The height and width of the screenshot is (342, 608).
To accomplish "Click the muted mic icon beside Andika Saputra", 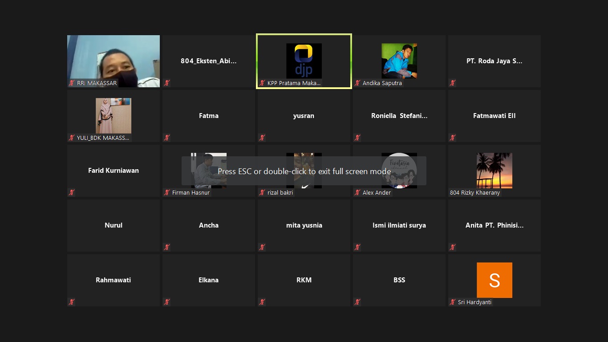I will (357, 83).
